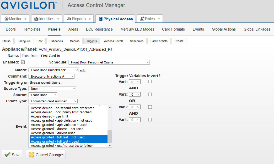Click the Roles user icon

tap(142, 19)
